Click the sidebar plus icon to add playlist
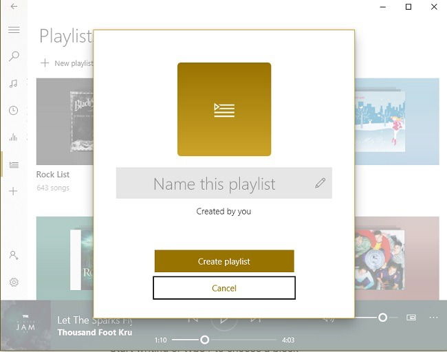This screenshot has height=352, width=447. [x=13, y=191]
